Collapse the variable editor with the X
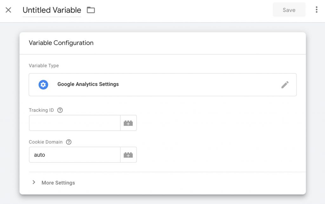Viewport: 325px width, 204px height. (x=8, y=10)
